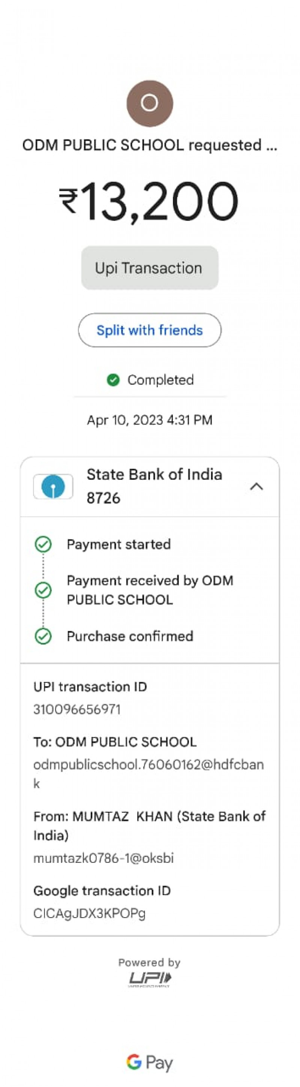Tap the ₹13,200 amount
The width and height of the screenshot is (300, 1087).
pos(150,201)
